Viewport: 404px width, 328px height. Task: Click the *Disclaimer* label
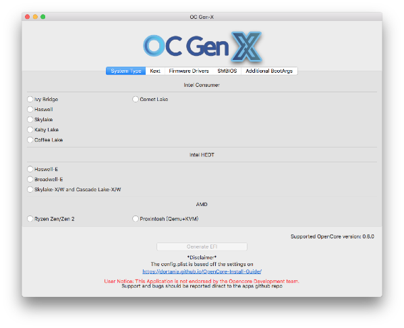click(x=202, y=257)
